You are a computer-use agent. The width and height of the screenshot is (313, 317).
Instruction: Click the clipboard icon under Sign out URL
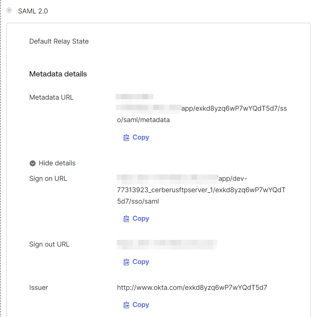(x=126, y=262)
